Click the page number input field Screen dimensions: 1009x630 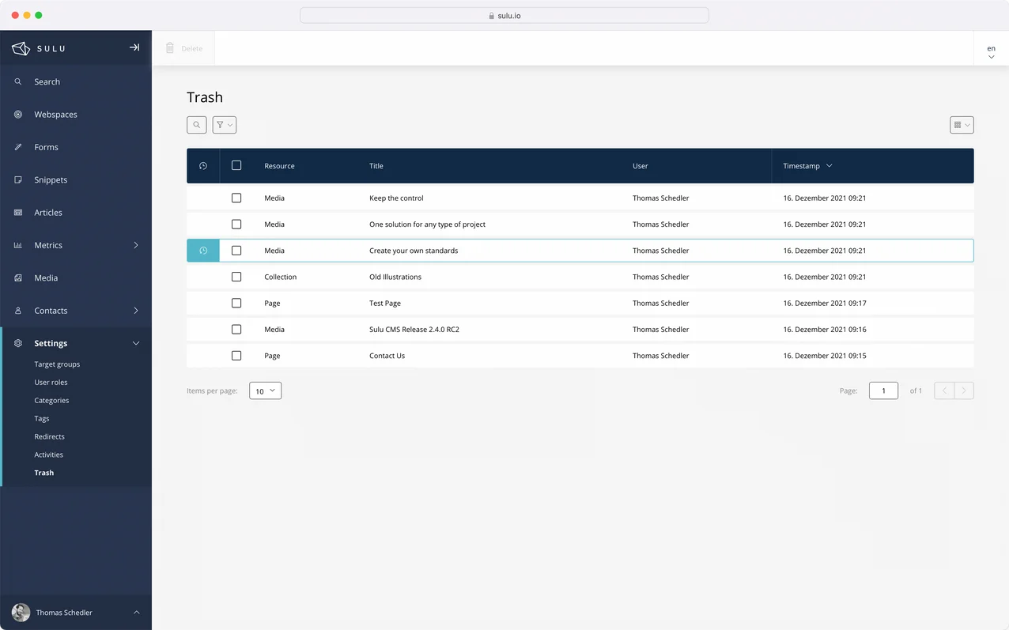click(883, 390)
